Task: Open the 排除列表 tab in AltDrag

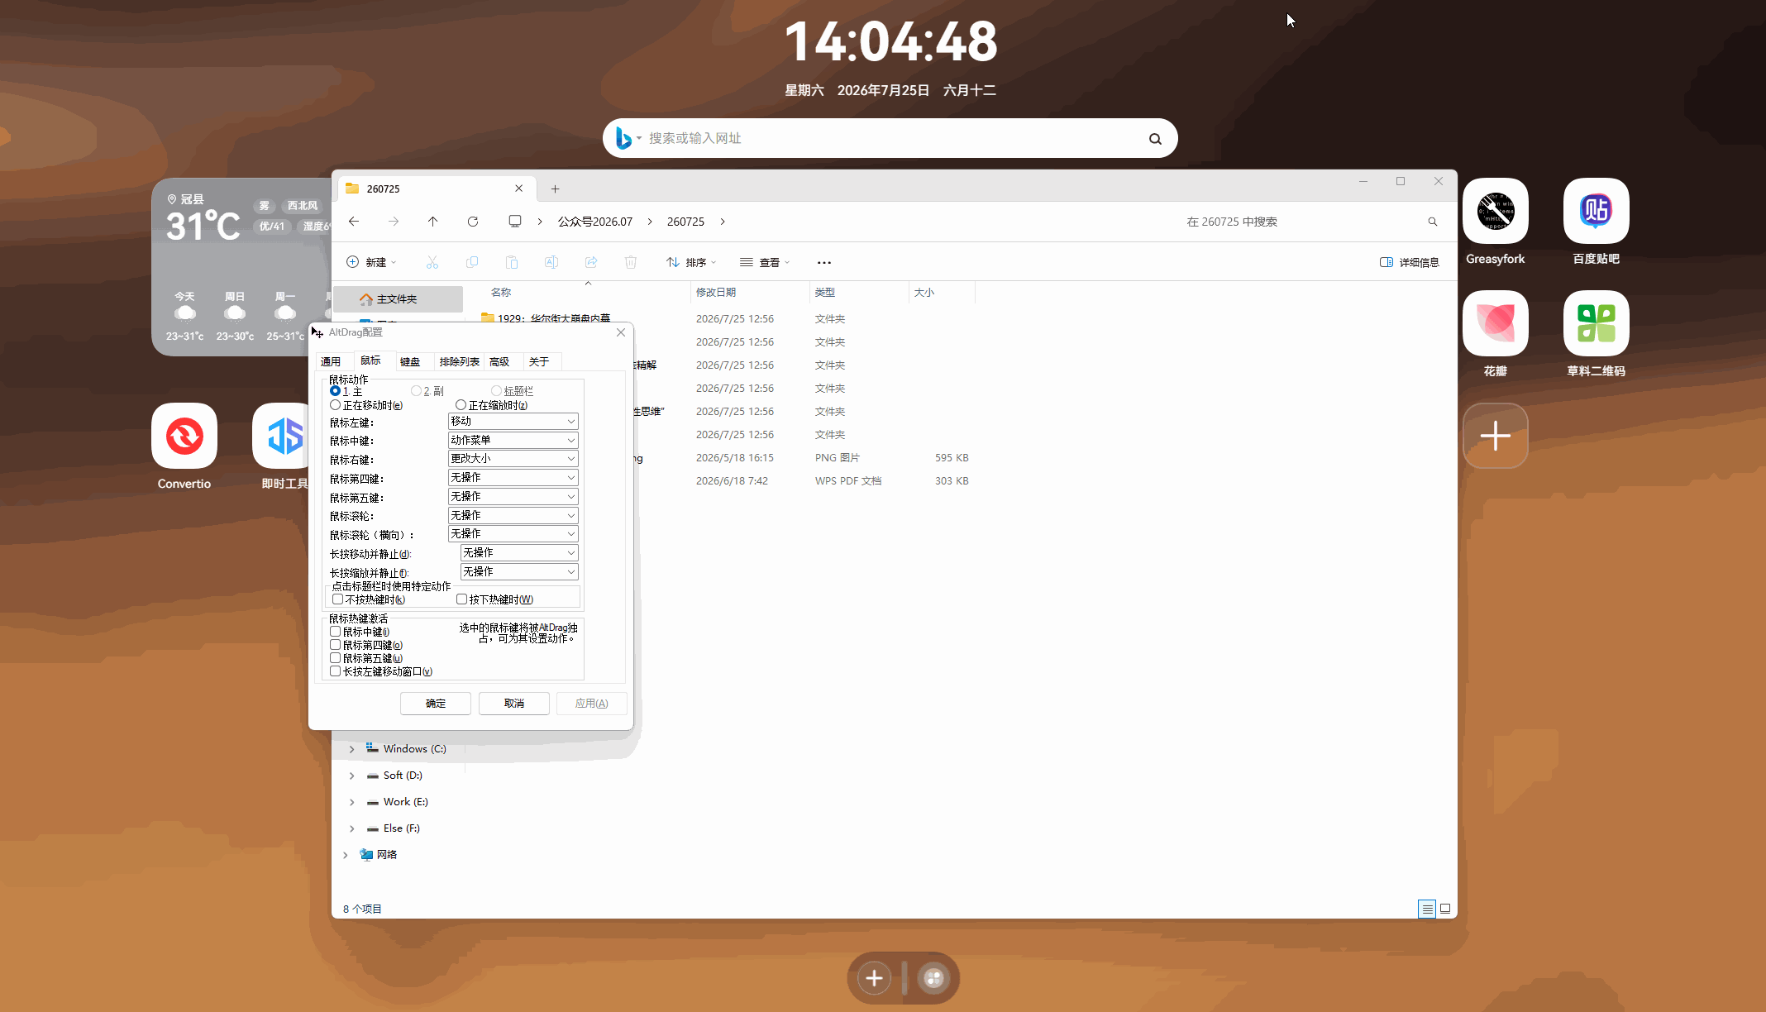Action: pos(460,362)
